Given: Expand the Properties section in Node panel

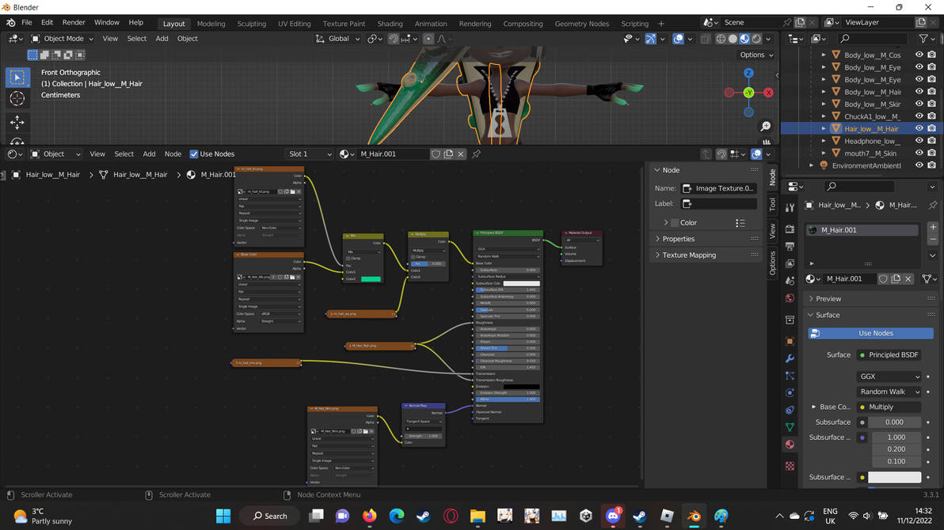Looking at the screenshot, I should point(679,239).
